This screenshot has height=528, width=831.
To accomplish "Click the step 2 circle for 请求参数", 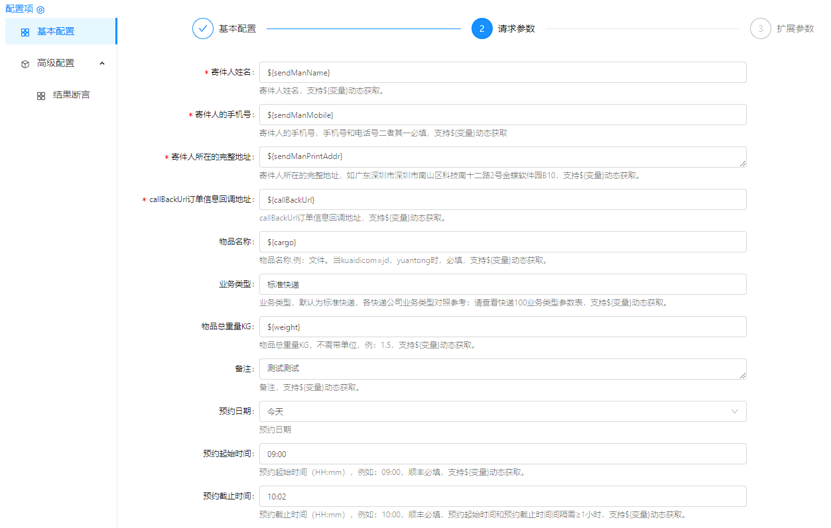I will click(481, 29).
